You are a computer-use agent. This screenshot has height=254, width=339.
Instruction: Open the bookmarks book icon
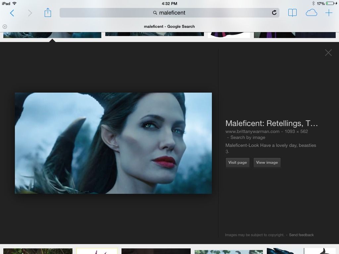pyautogui.click(x=292, y=13)
